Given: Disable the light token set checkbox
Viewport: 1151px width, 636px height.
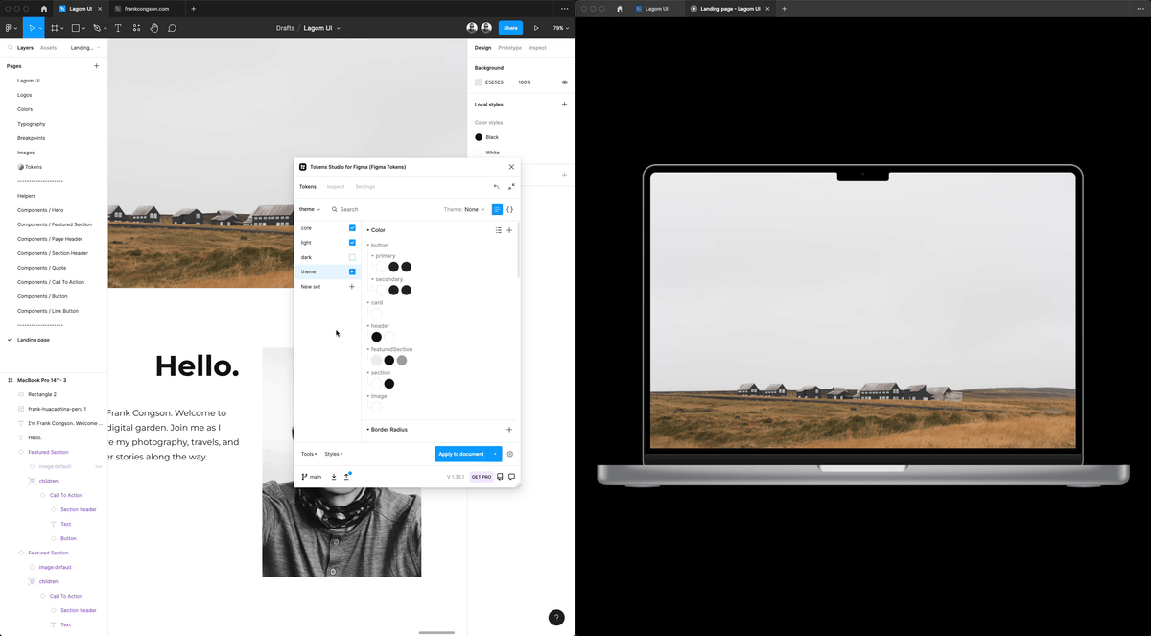Looking at the screenshot, I should coord(352,243).
